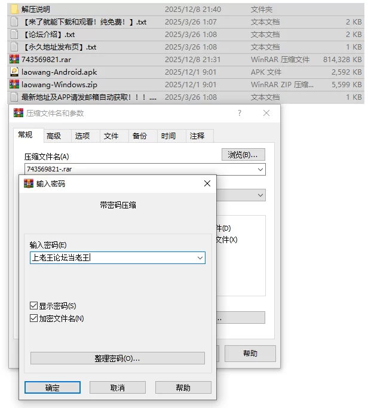
Task: Toggle the 加密文件名(N) checkbox
Action: [x=33, y=318]
